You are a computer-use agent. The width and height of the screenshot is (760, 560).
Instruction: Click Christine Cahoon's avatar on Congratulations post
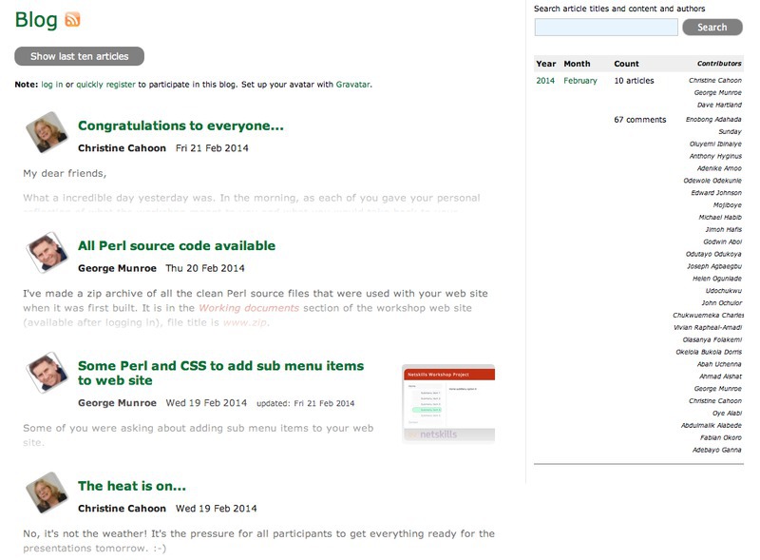[45, 132]
